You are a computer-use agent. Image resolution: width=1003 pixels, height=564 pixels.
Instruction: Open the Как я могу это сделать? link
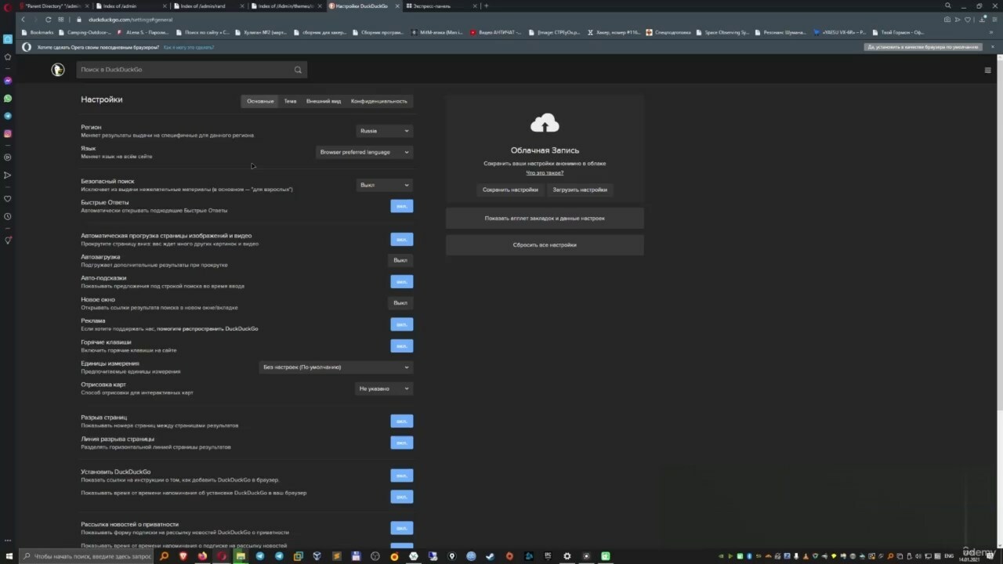(x=189, y=47)
